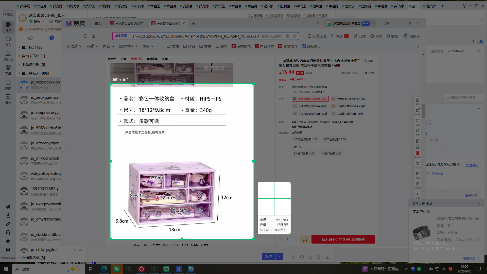Screen dimensions: 487x274
Task: Click the refresh page icon in 京麦 browser
Action: pos(85,36)
